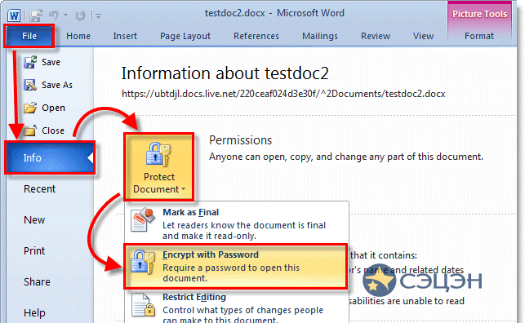525x323 pixels.
Task: Open the Page Layout tab
Action: [x=185, y=36]
